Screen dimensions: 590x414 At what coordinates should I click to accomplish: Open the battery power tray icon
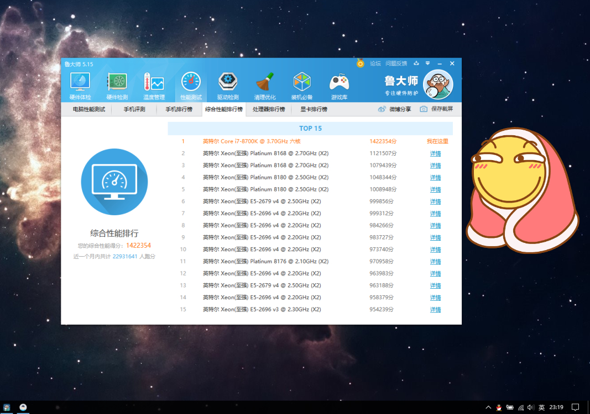(510, 407)
